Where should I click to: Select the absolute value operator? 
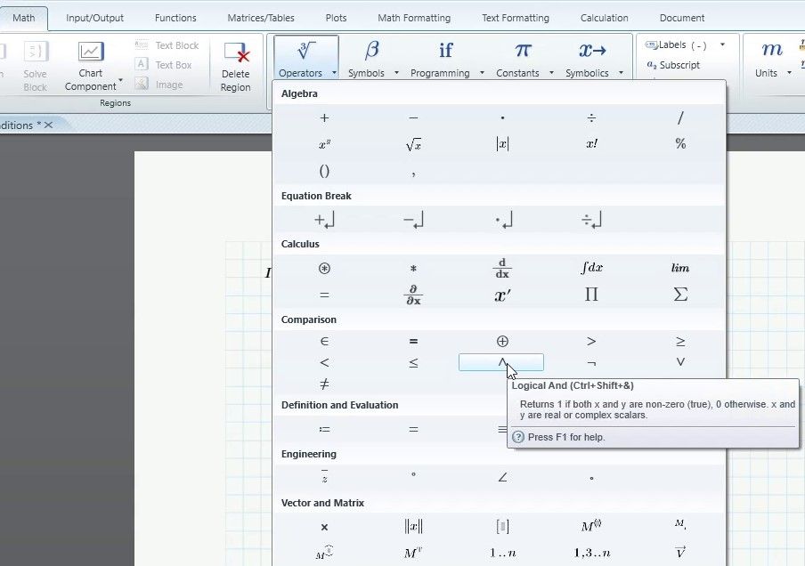pos(502,144)
